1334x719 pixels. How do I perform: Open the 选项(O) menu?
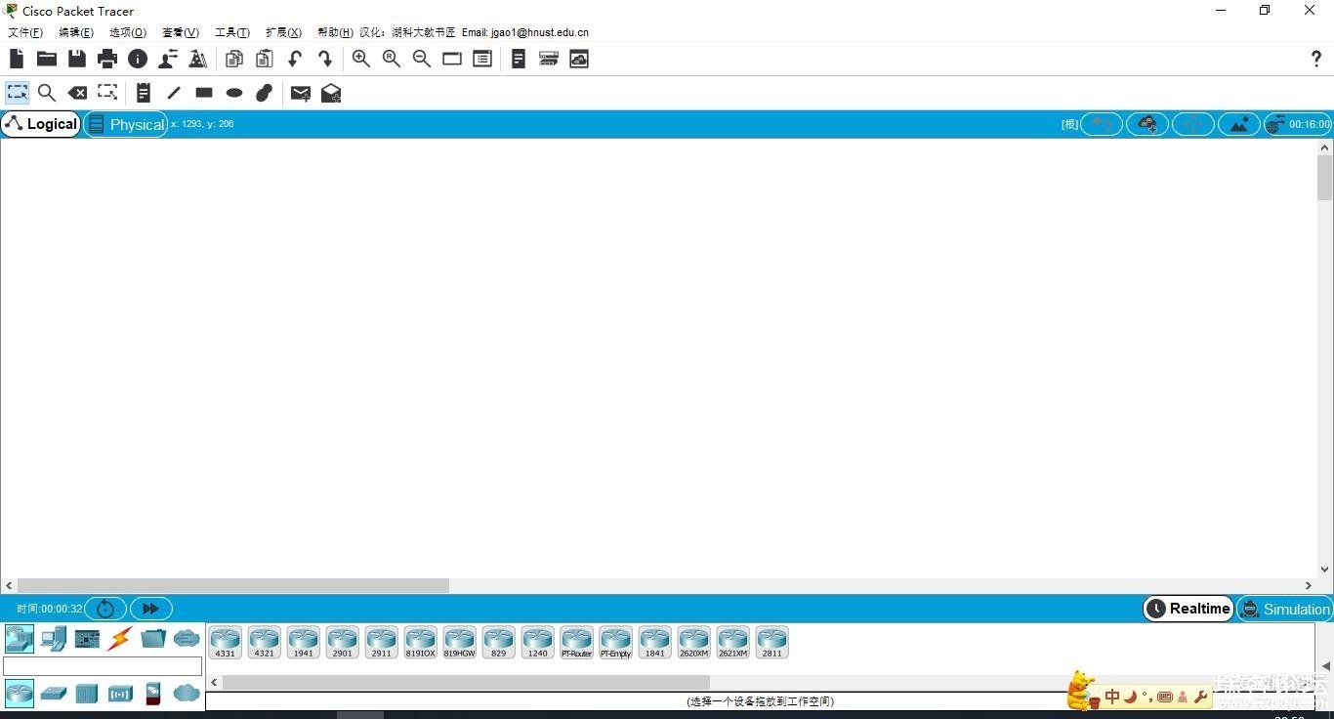click(x=128, y=32)
